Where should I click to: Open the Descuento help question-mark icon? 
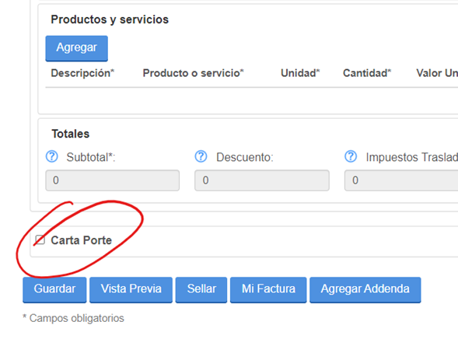click(x=201, y=156)
